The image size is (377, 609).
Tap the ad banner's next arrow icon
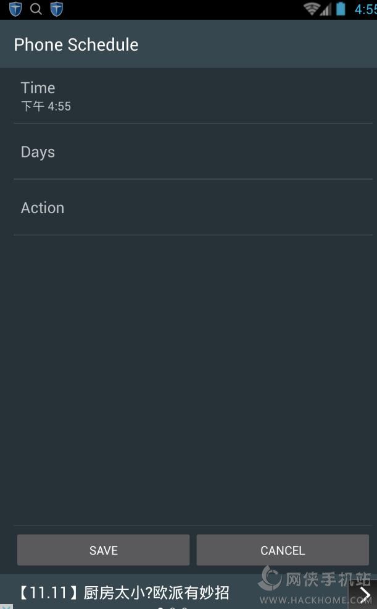click(x=364, y=594)
